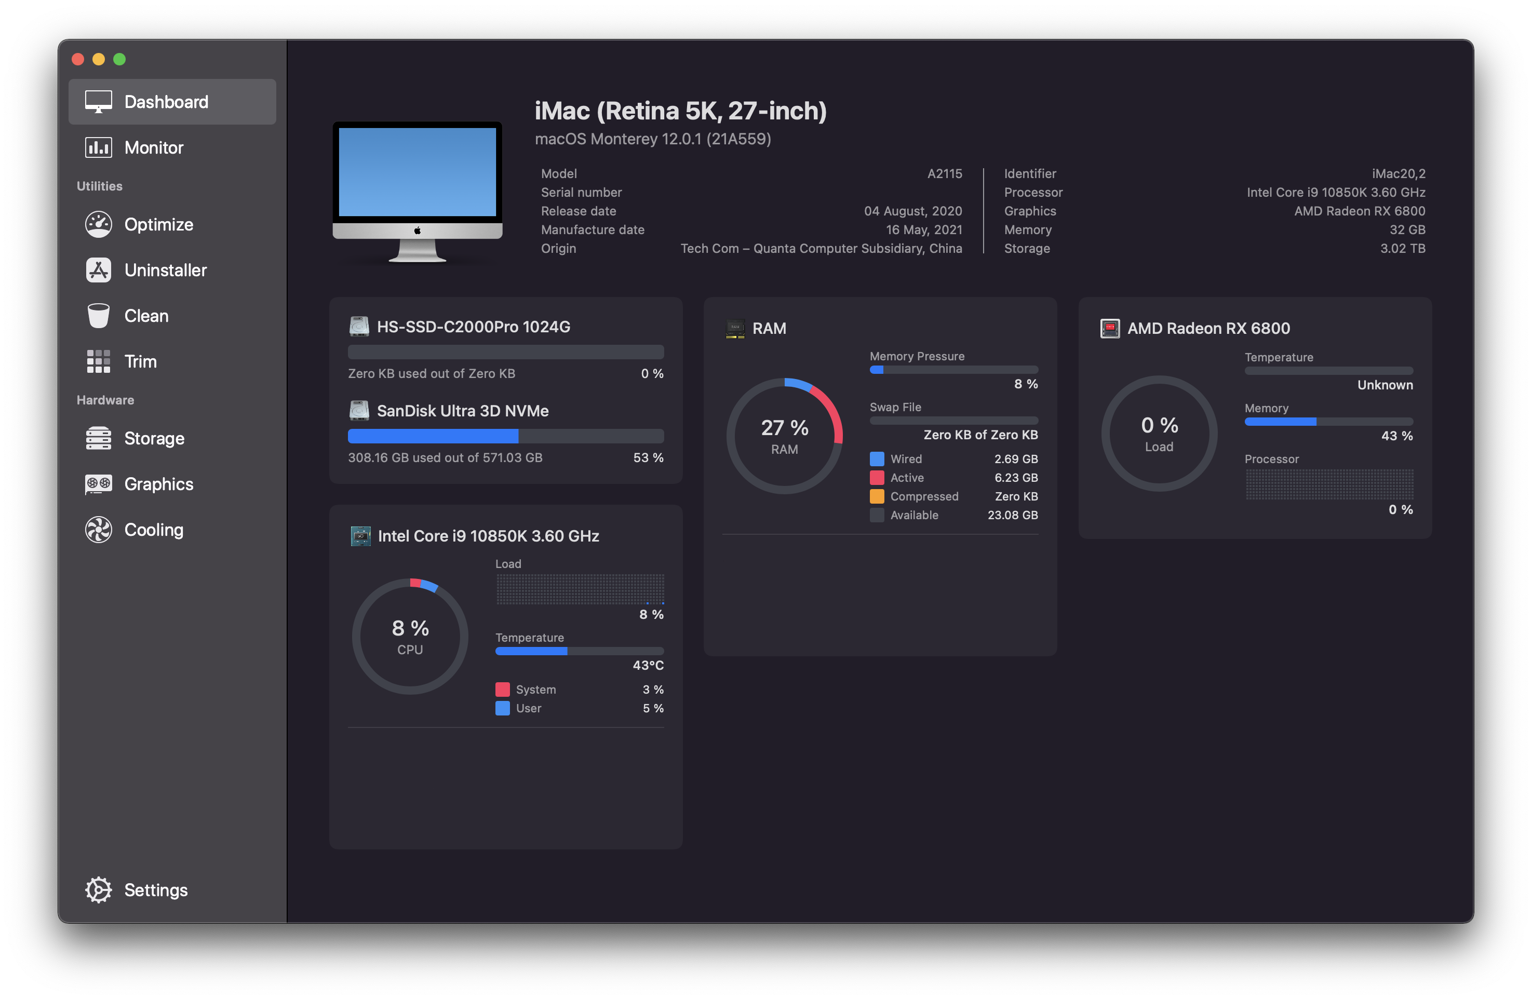
Task: Click the RAM module icon
Action: click(735, 328)
